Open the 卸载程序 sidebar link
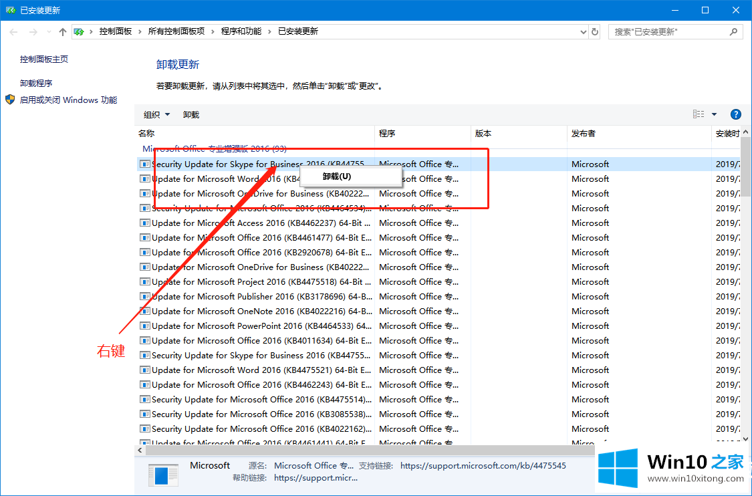 click(36, 83)
